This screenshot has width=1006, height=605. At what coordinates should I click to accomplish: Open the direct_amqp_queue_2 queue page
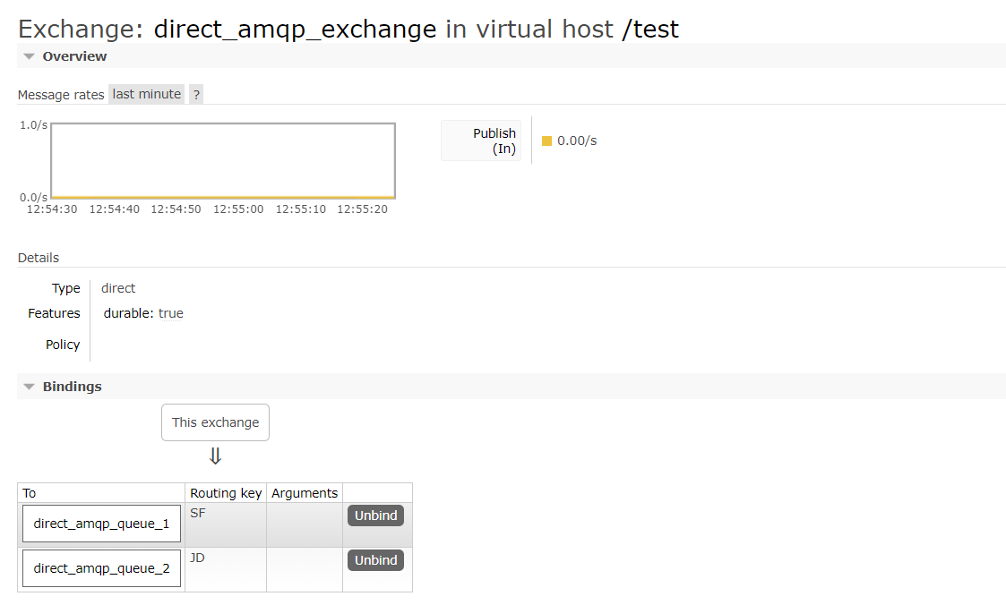[100, 567]
